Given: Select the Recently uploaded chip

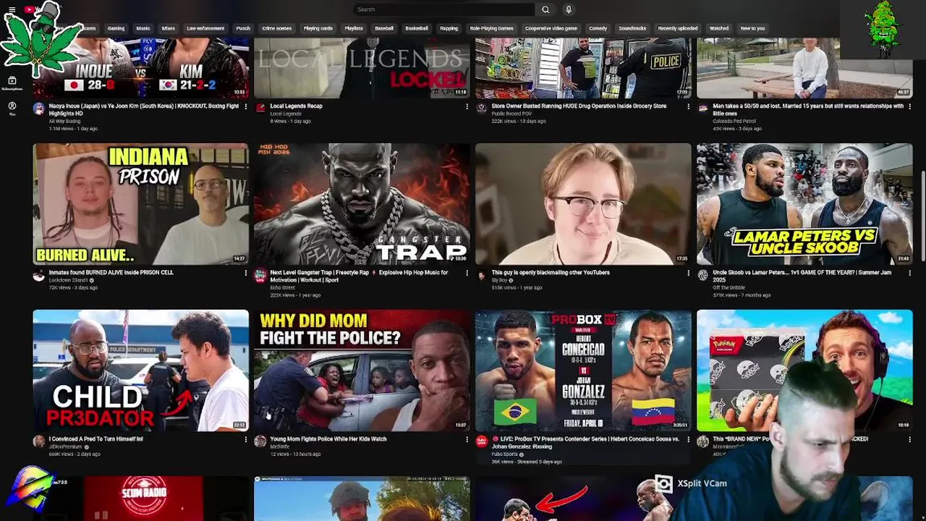Looking at the screenshot, I should (678, 28).
